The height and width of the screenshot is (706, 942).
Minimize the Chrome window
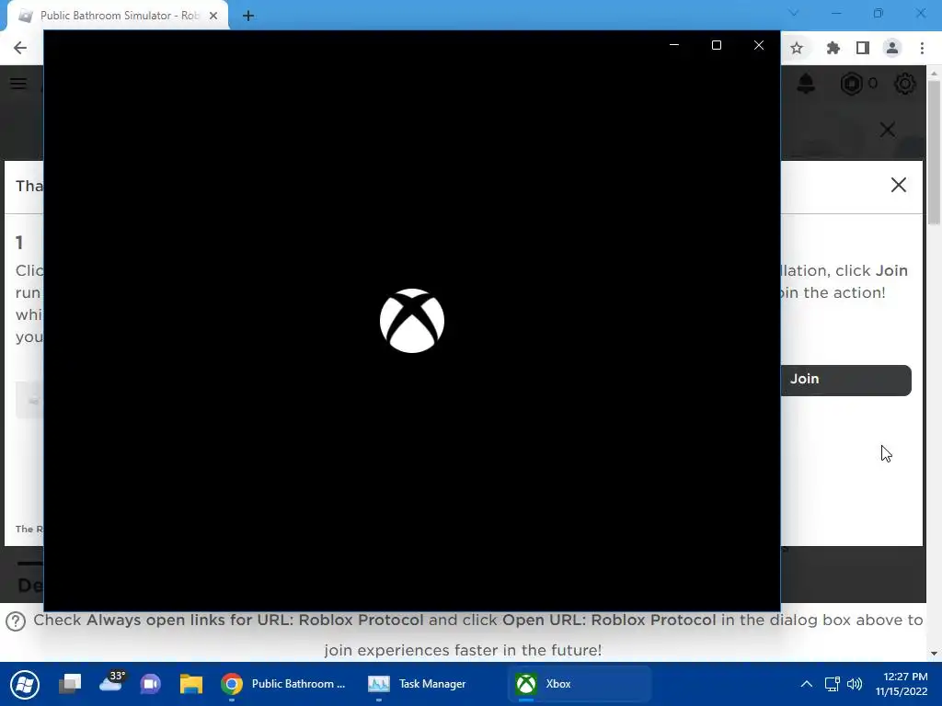[836, 13]
